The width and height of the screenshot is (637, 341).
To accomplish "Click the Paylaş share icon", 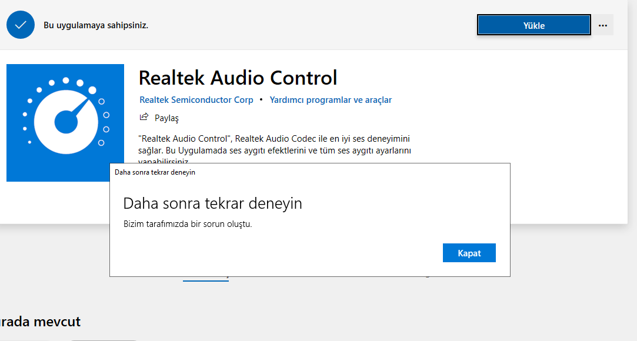I will click(x=144, y=118).
